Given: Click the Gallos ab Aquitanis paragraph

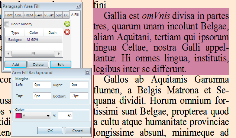Looking at the screenshot, I should 161,106.
